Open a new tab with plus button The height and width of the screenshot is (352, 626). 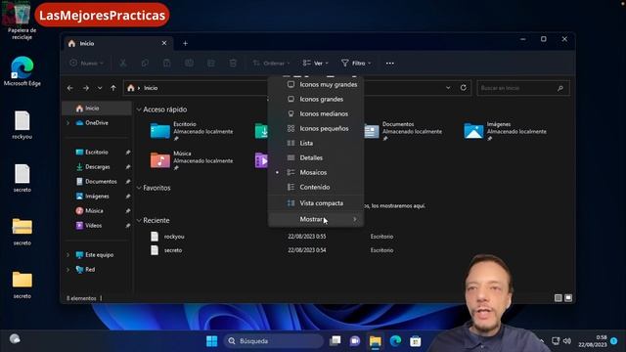185,43
